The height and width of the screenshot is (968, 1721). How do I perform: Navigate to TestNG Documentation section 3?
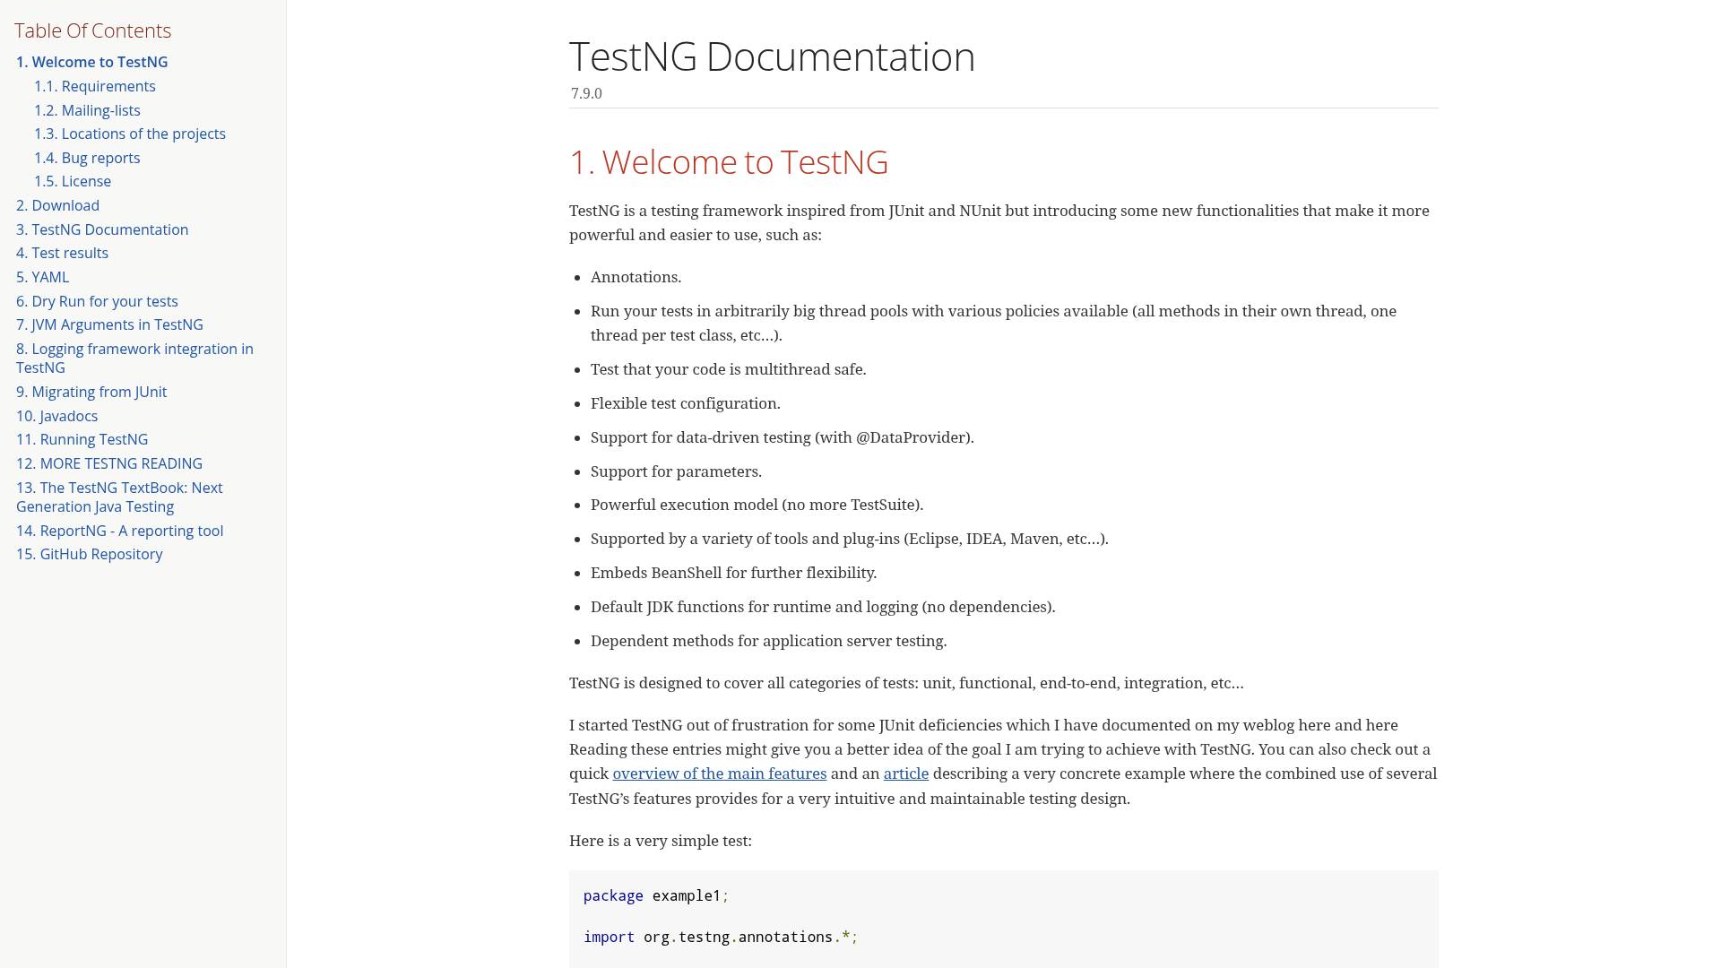[101, 229]
